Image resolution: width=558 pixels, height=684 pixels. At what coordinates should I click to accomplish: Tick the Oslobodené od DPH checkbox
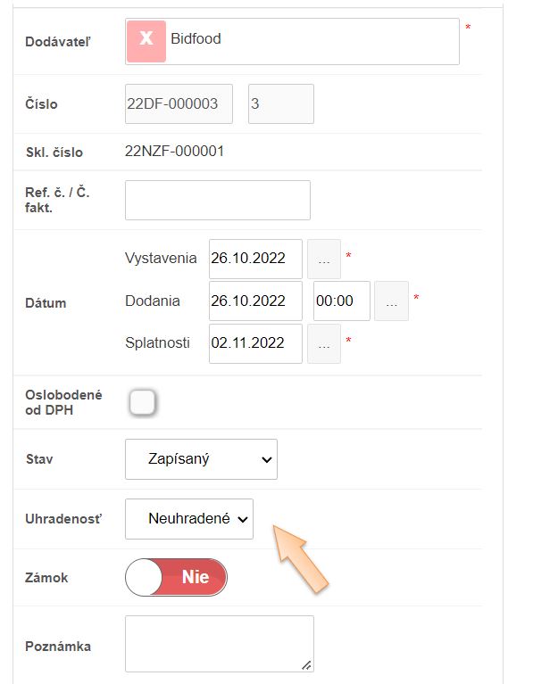point(142,403)
